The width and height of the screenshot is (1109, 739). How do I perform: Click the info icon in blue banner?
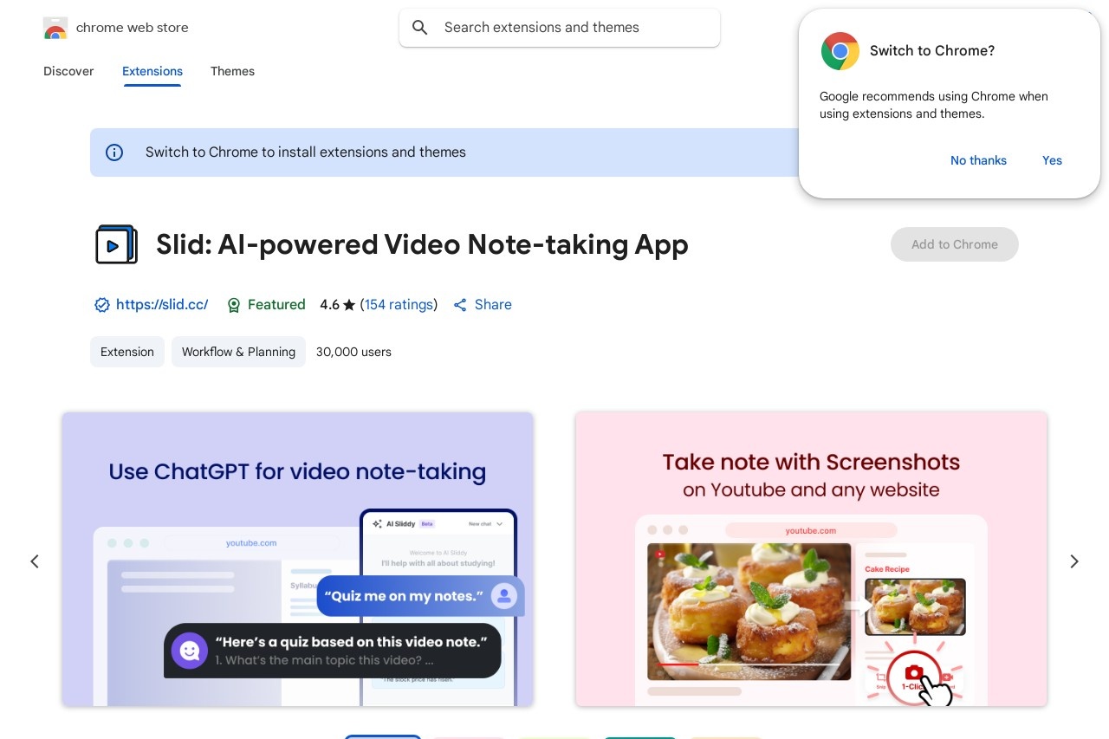(114, 152)
